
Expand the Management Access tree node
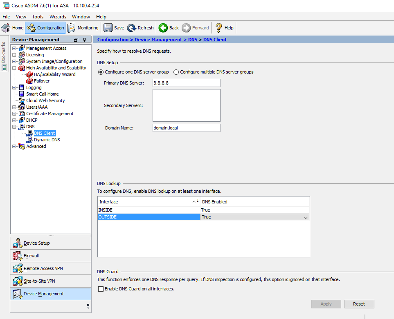[14, 48]
